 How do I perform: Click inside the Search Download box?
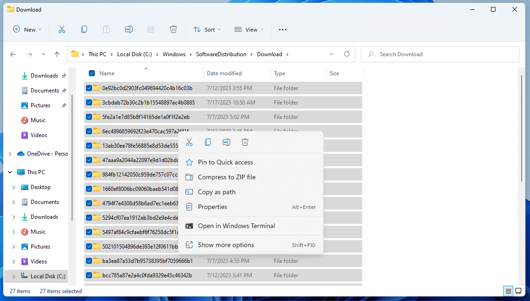point(440,54)
